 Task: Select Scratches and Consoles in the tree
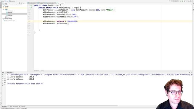tap(9, 20)
